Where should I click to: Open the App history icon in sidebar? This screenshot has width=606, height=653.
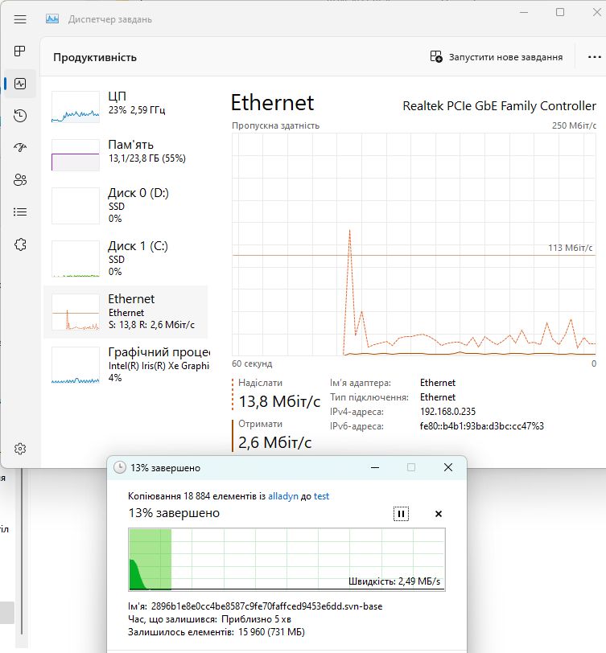point(20,115)
